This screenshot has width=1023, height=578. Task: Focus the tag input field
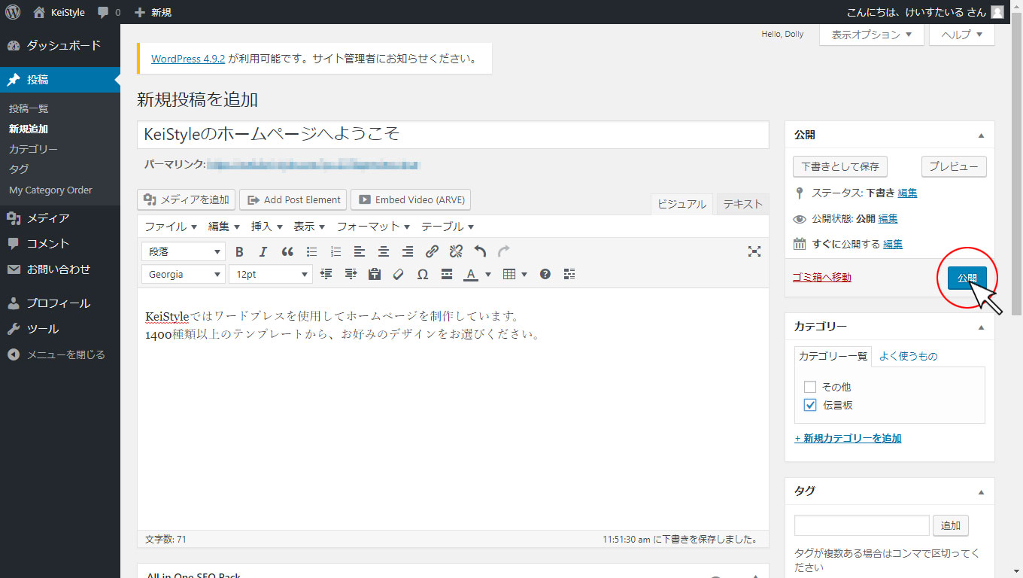pos(862,525)
